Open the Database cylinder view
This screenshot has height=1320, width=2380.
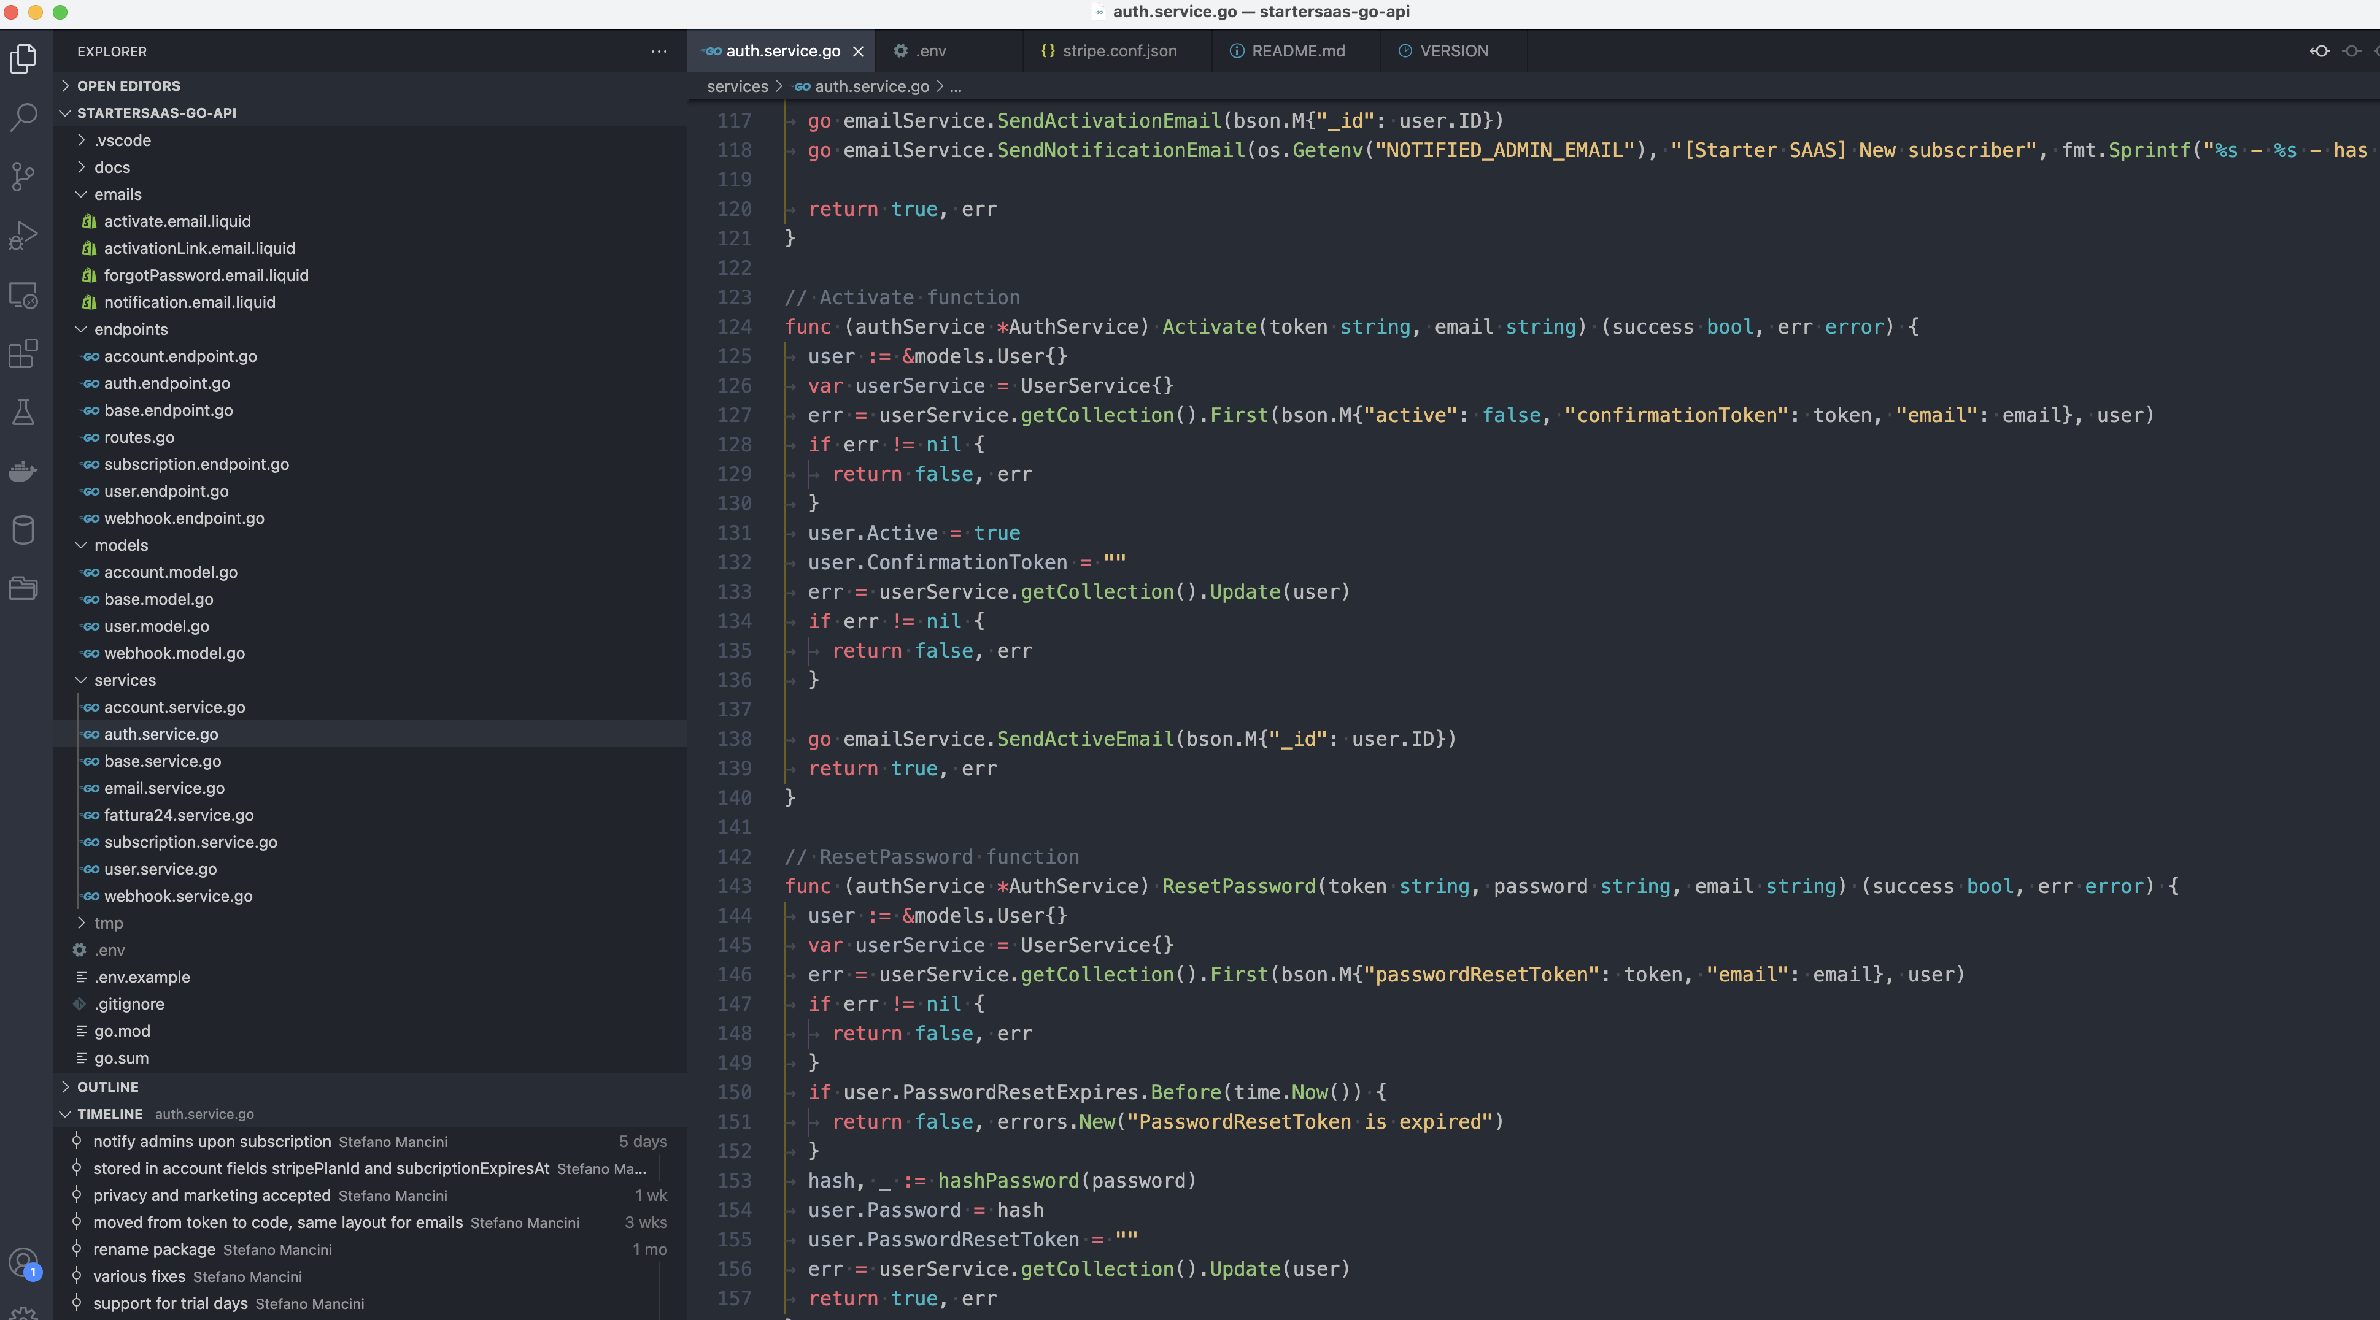pyautogui.click(x=23, y=530)
